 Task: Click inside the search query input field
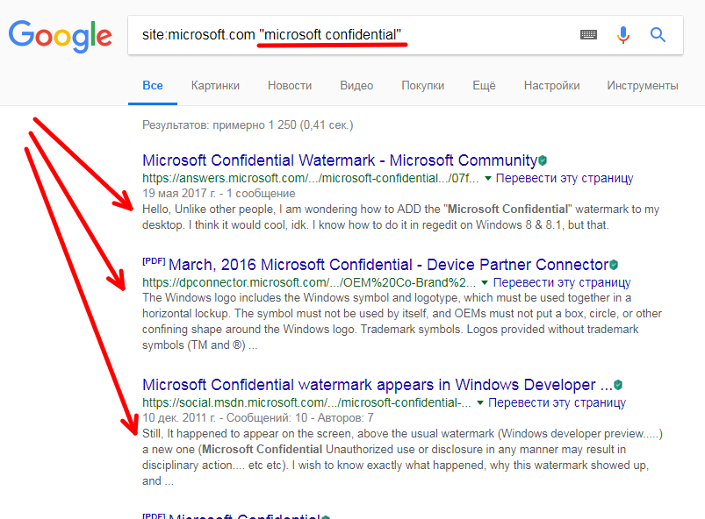tap(351, 35)
